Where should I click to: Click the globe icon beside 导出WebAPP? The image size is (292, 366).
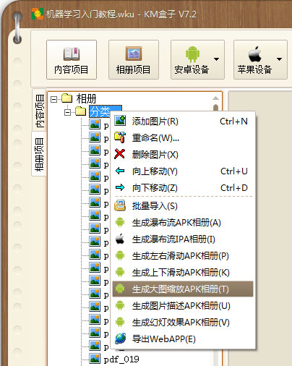(120, 339)
